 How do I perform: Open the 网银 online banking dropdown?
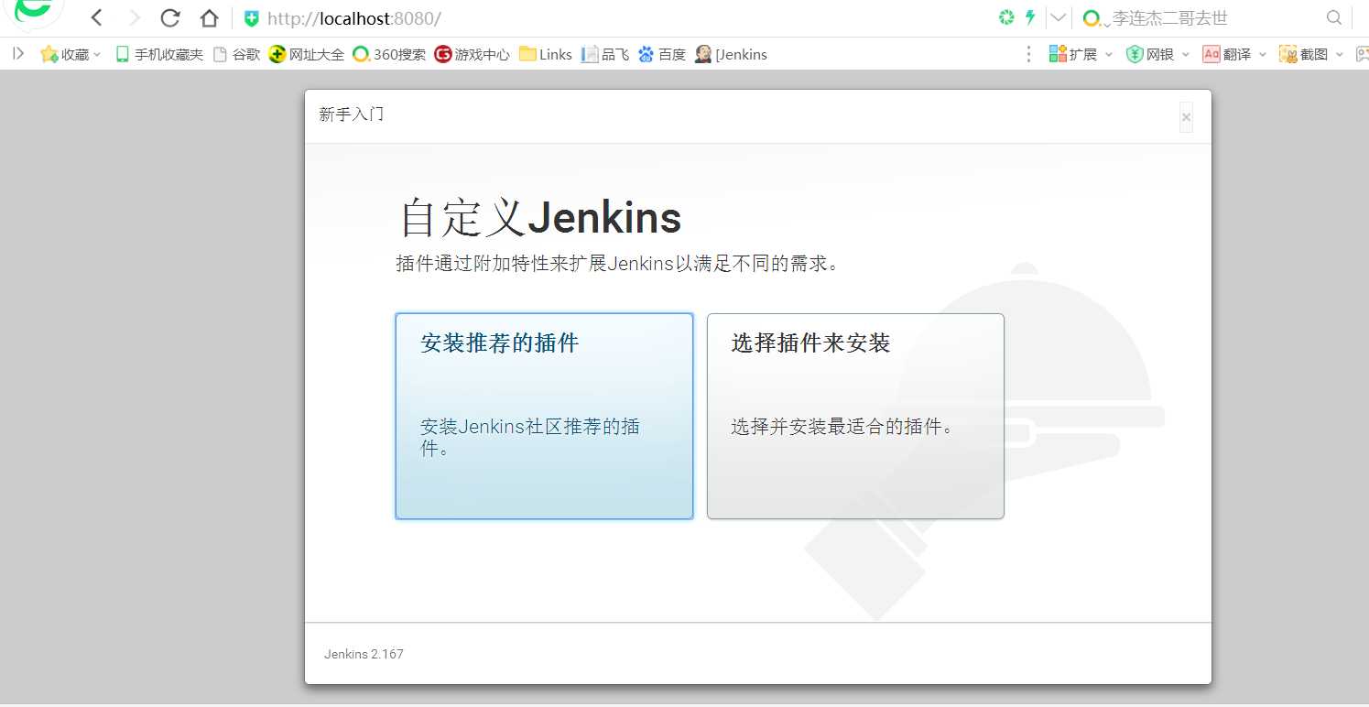pyautogui.click(x=1158, y=54)
